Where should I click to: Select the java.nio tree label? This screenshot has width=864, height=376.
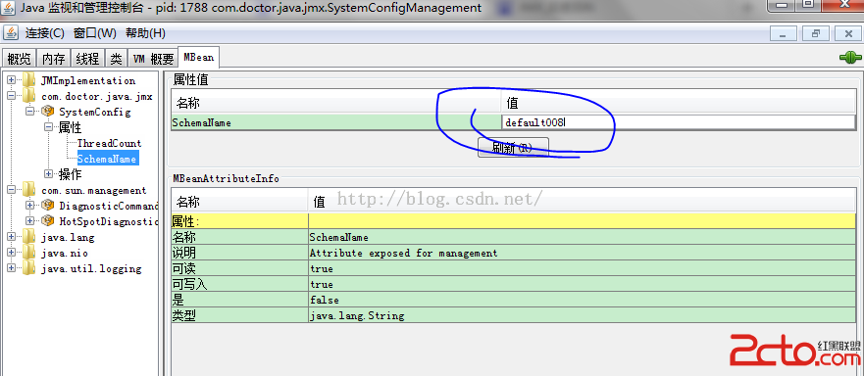[x=65, y=254]
